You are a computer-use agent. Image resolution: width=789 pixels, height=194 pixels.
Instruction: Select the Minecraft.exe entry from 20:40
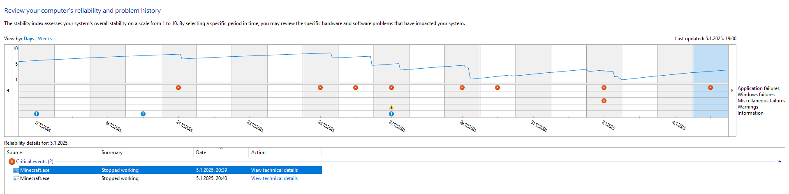pyautogui.click(x=35, y=178)
